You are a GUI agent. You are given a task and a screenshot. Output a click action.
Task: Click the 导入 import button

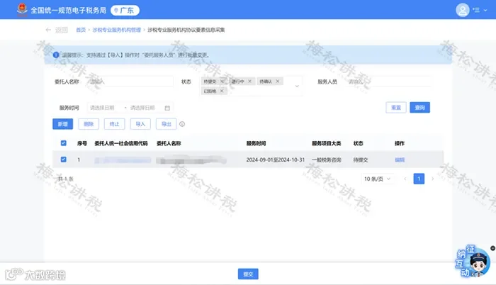tap(140, 124)
